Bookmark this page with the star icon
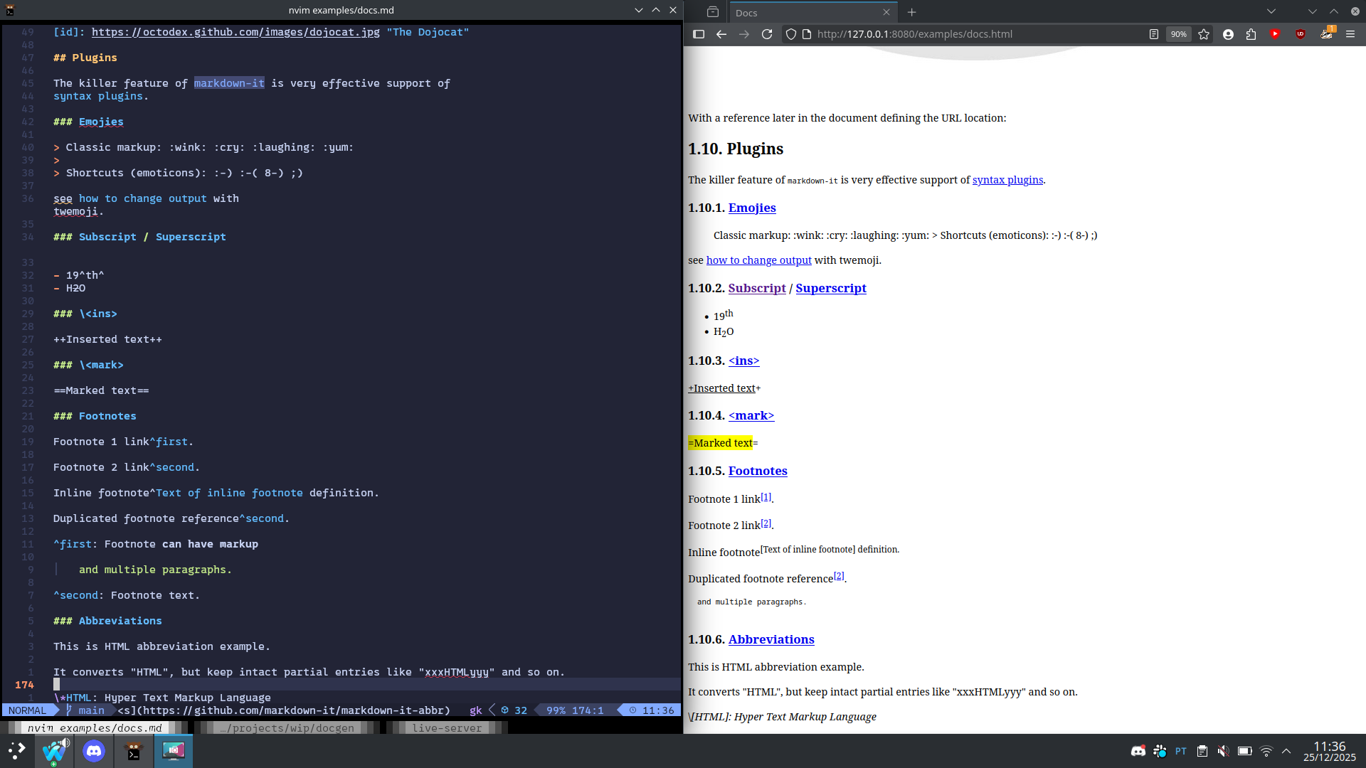 point(1204,34)
